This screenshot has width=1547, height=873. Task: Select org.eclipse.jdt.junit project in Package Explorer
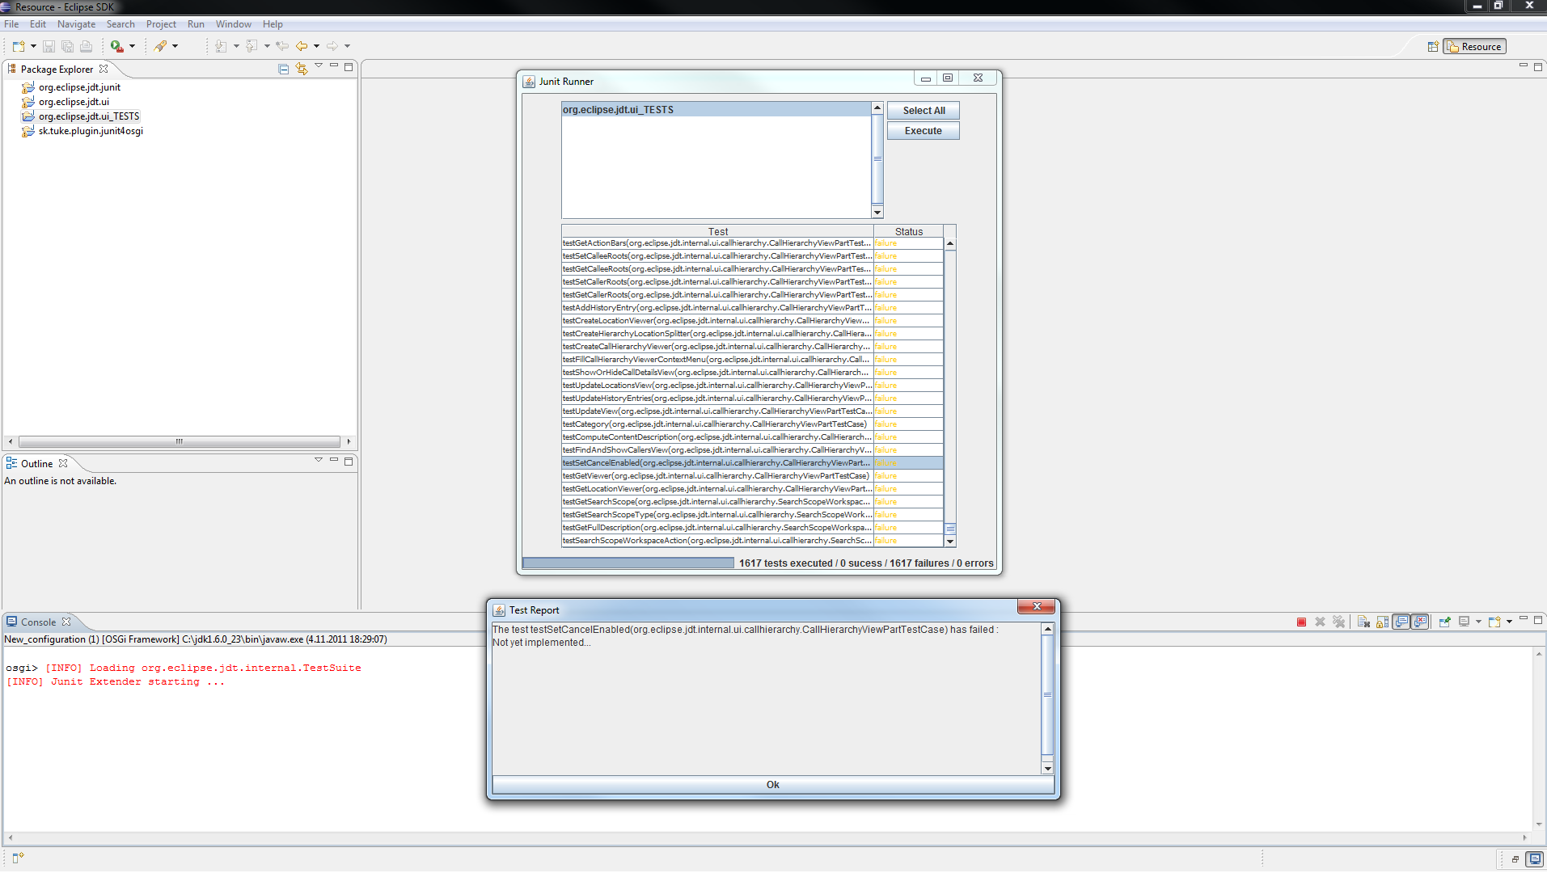pyautogui.click(x=79, y=87)
